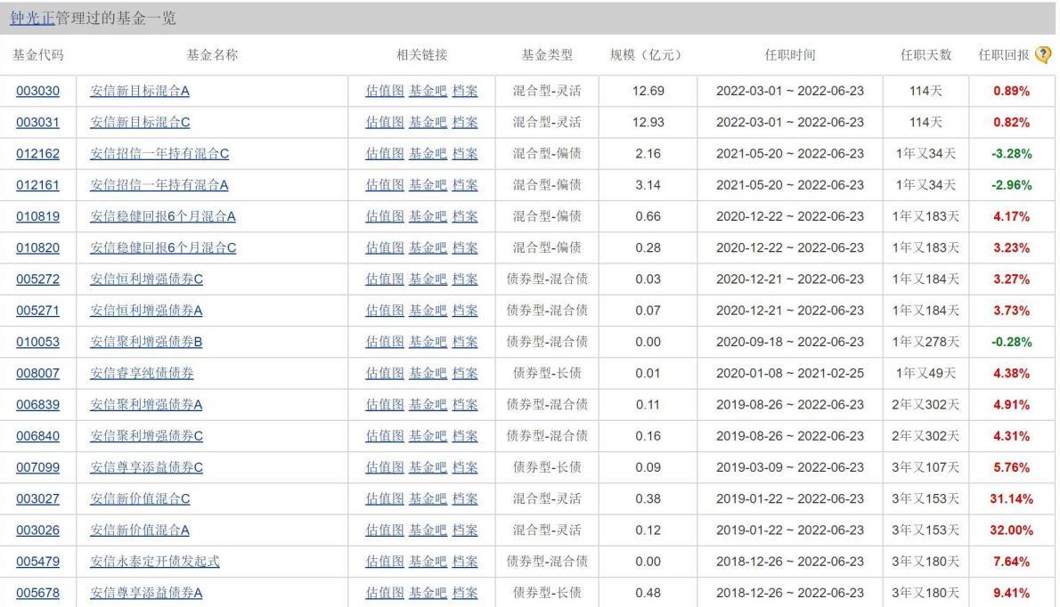Viewport: 1060px width, 607px height.
Task: Select the -3.28% return value
Action: tap(1011, 153)
